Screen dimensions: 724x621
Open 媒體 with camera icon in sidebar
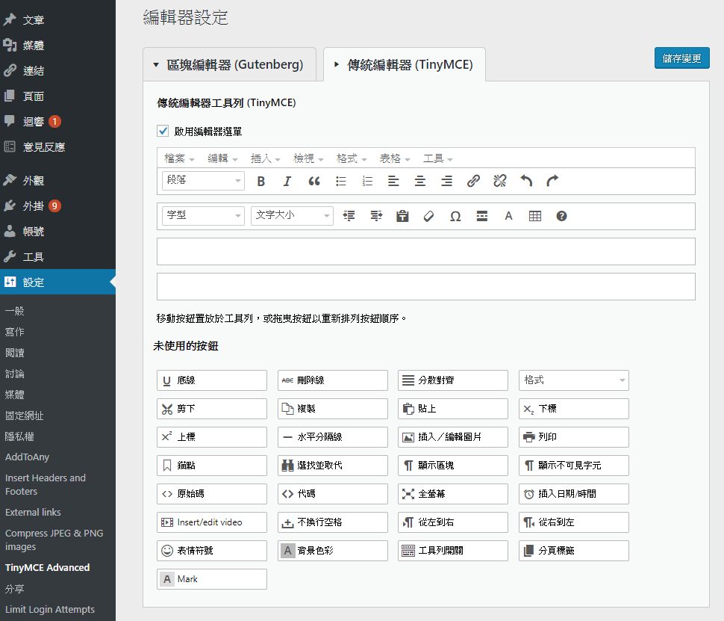[57, 46]
